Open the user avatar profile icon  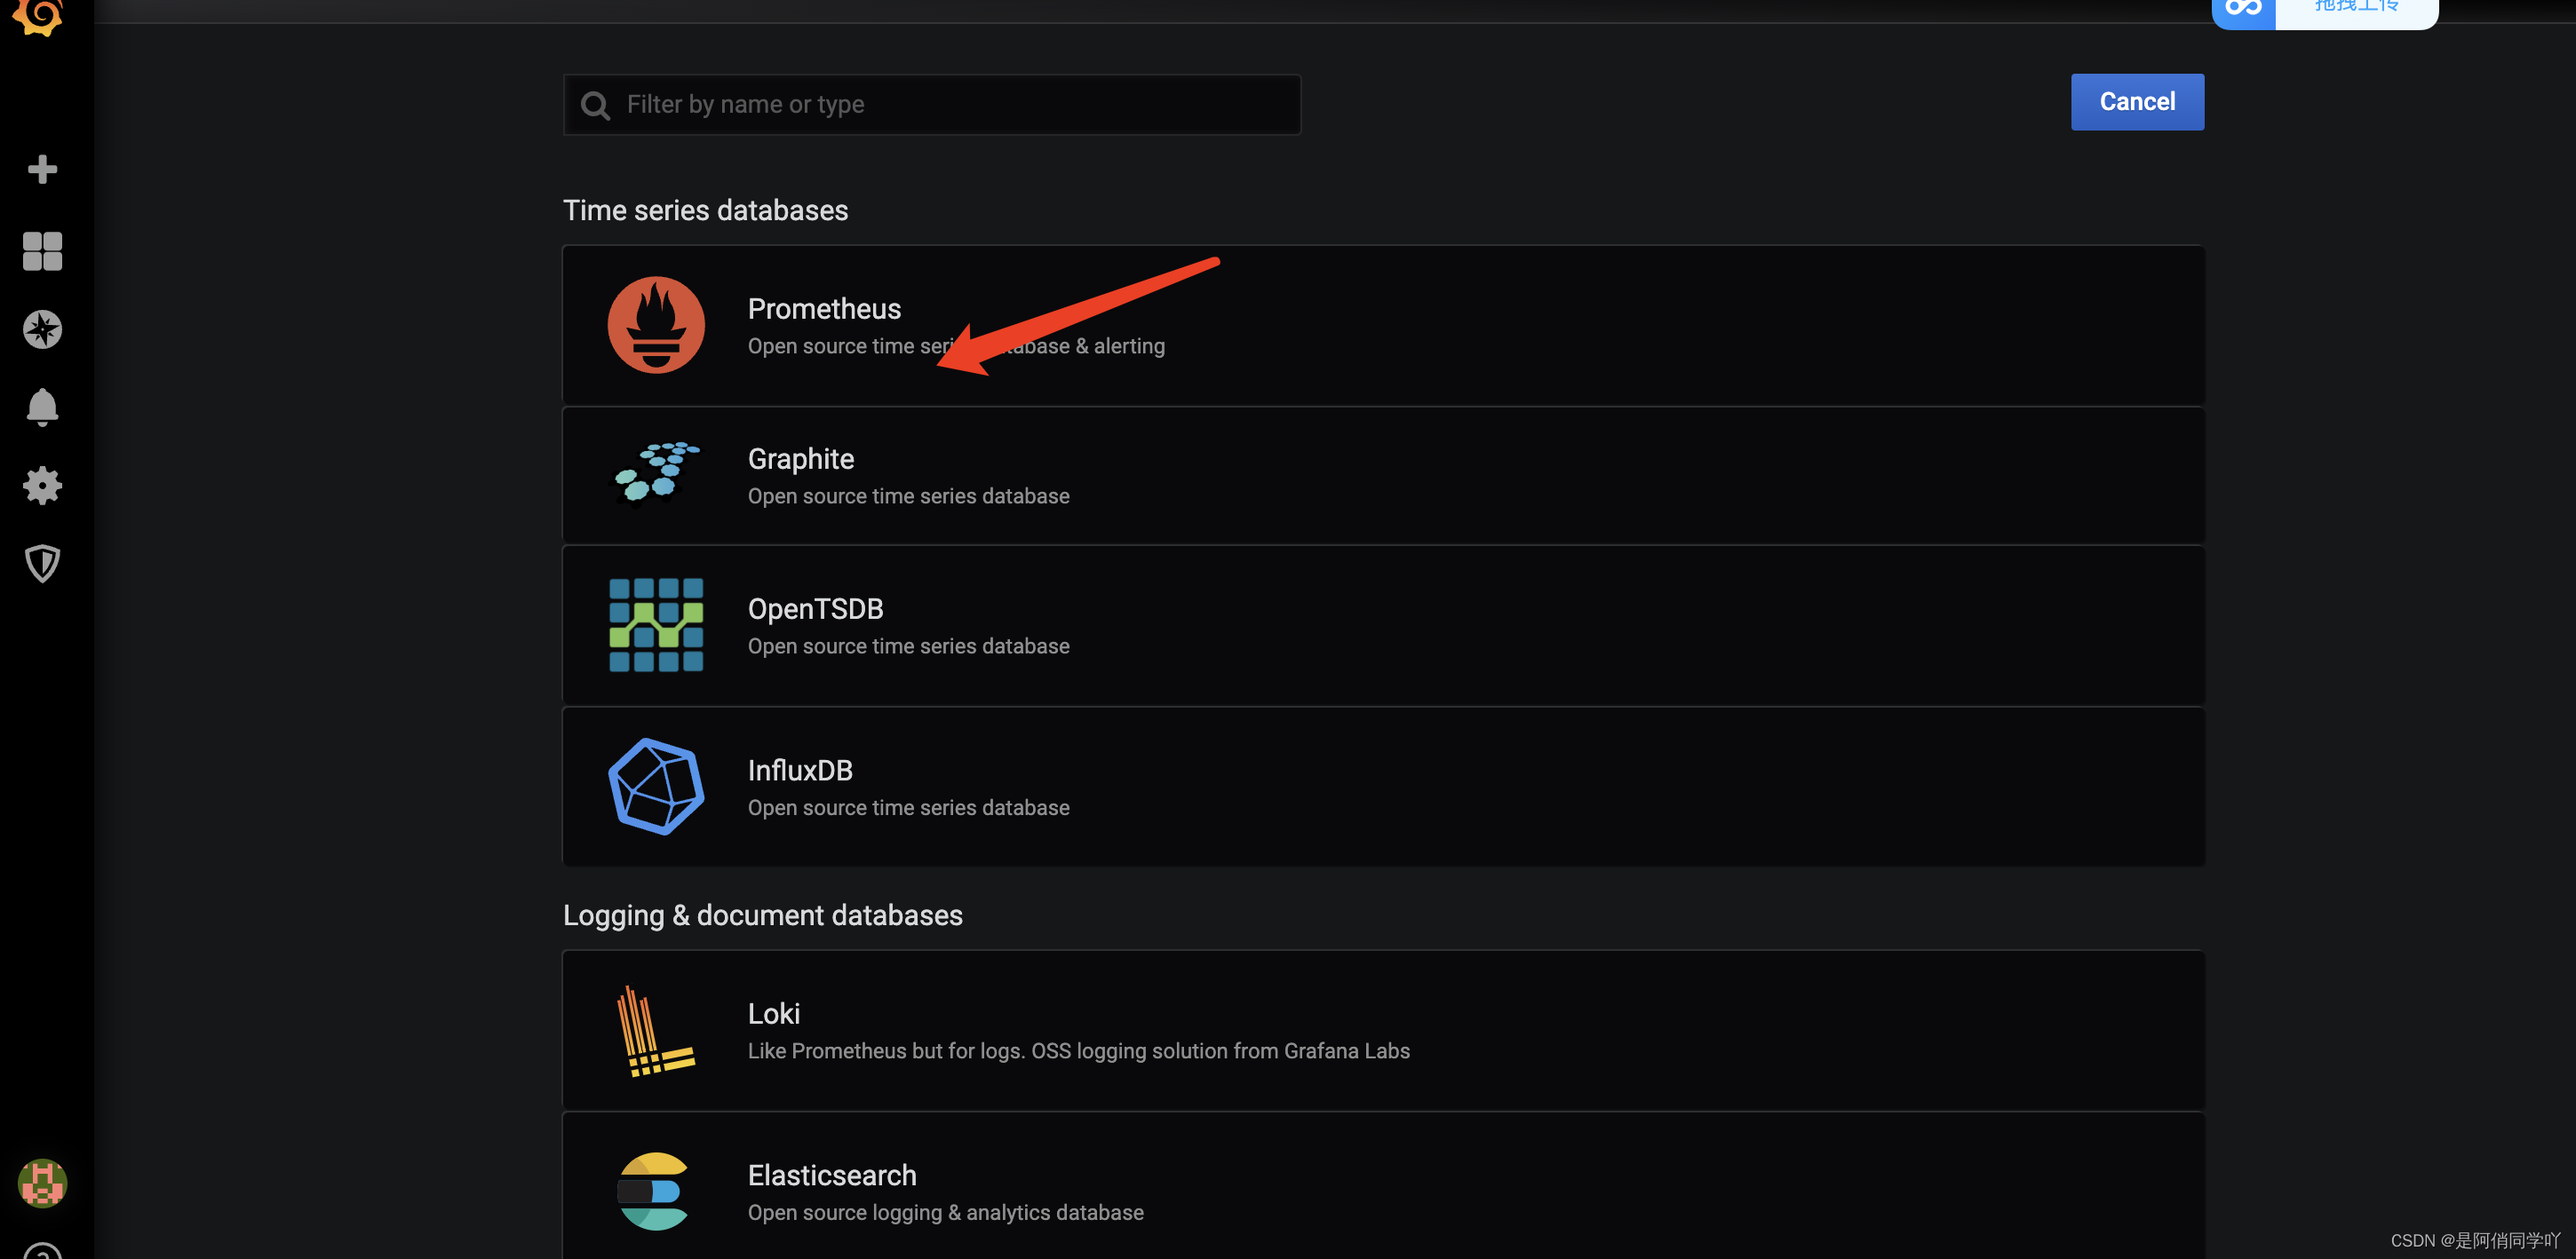click(42, 1183)
